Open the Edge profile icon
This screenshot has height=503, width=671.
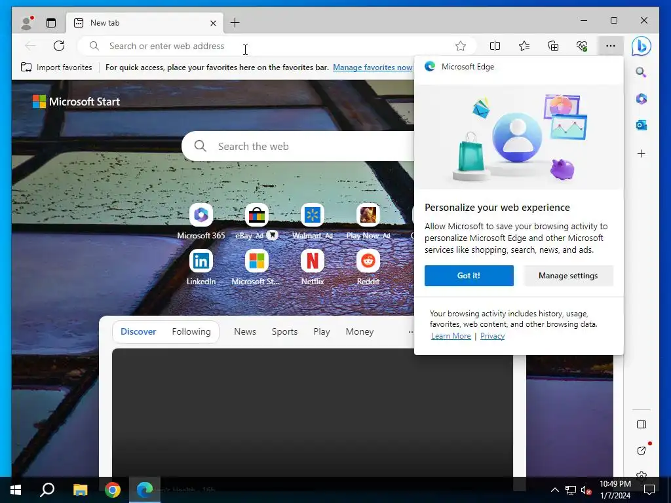click(26, 23)
